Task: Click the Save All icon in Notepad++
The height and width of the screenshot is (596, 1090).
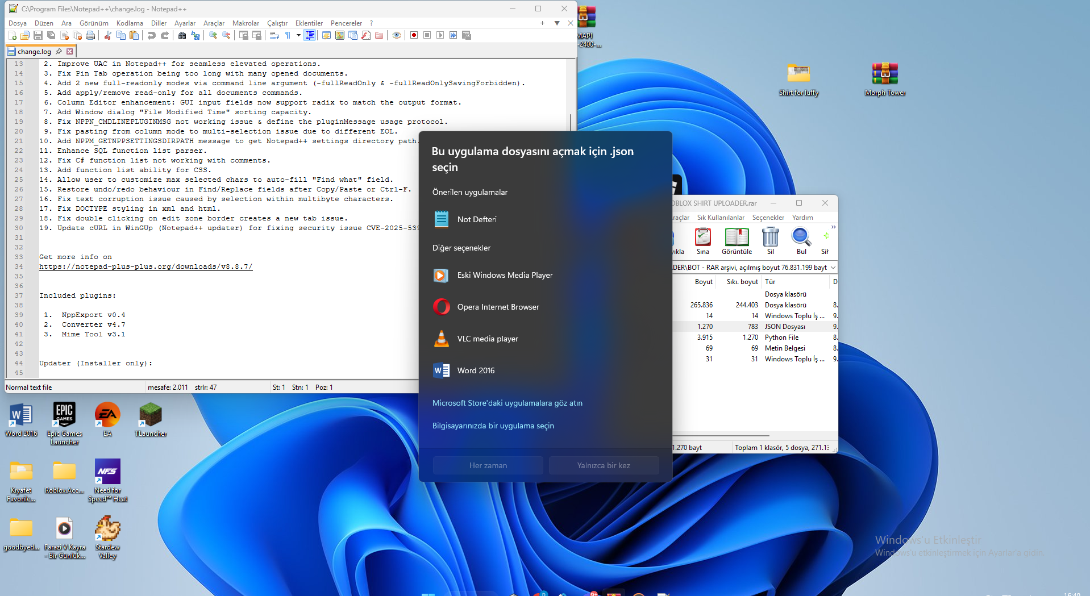Action: coord(51,35)
